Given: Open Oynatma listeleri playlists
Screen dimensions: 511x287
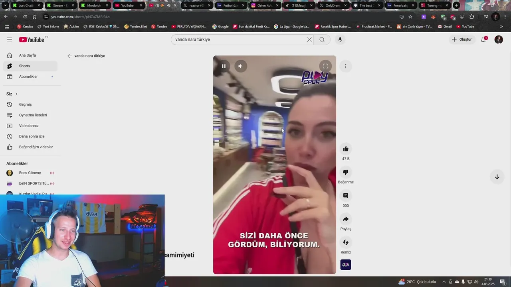Looking at the screenshot, I should tap(30, 115).
